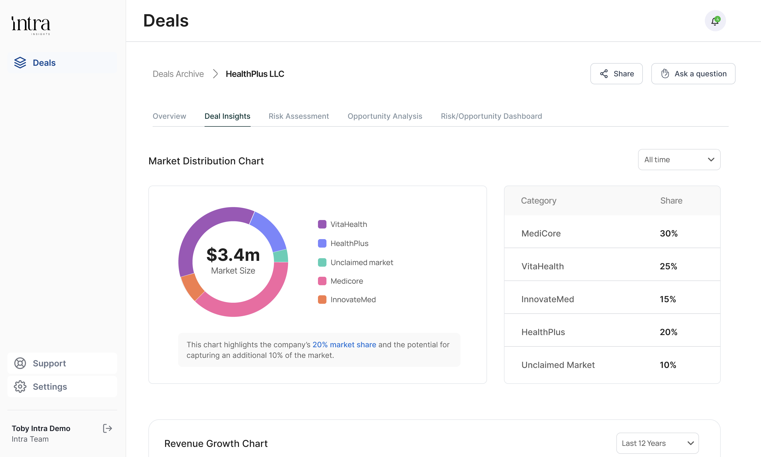This screenshot has height=457, width=761.
Task: Click the Deals layers icon in sidebar
Action: 20,63
